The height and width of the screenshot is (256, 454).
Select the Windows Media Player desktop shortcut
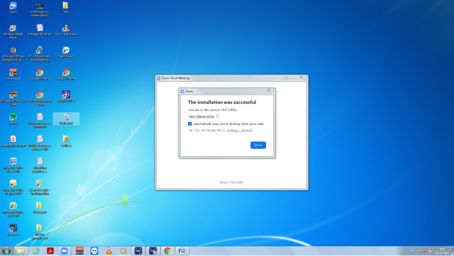click(x=13, y=32)
